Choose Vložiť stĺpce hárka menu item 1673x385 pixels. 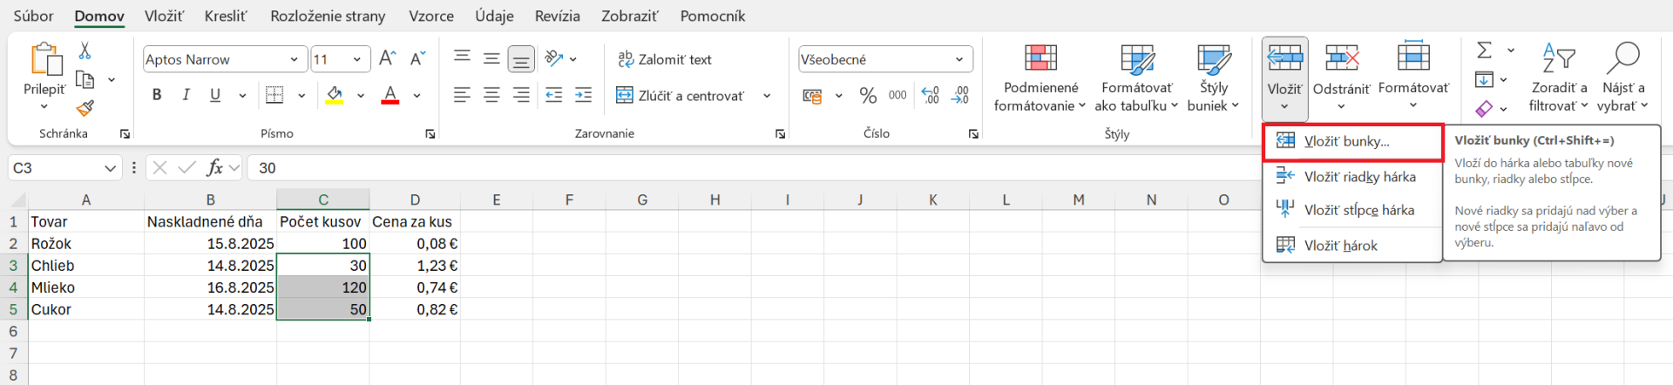[1353, 210]
